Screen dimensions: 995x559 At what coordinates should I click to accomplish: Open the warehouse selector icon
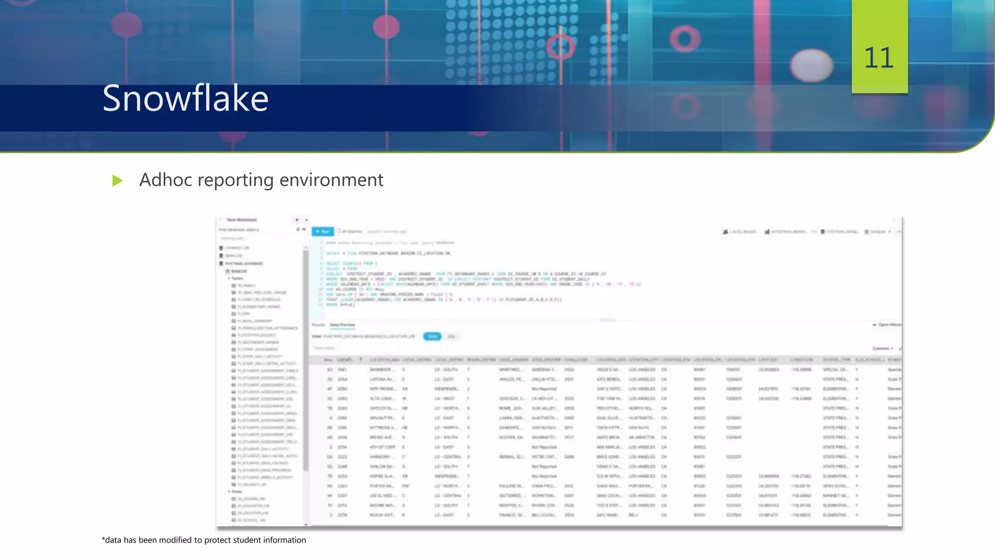(767, 232)
